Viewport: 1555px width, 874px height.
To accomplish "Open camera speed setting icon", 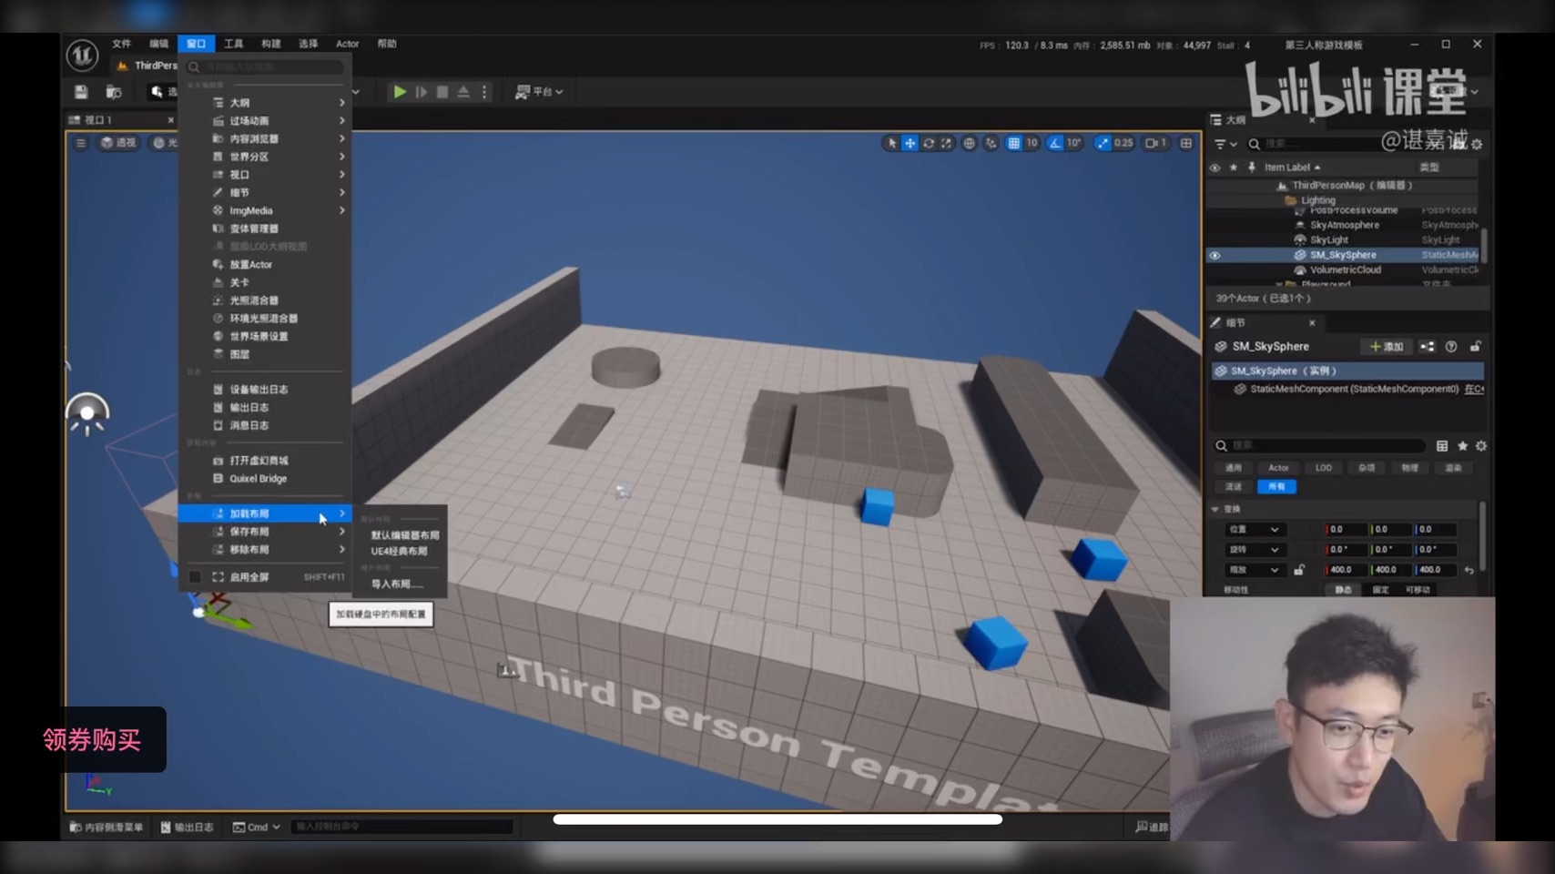I will pyautogui.click(x=1155, y=143).
